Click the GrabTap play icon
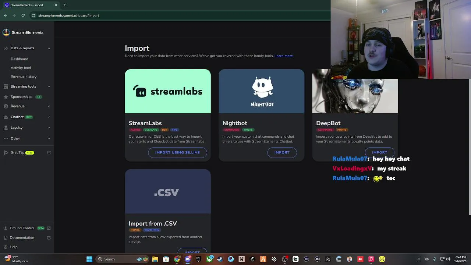 pos(6,152)
